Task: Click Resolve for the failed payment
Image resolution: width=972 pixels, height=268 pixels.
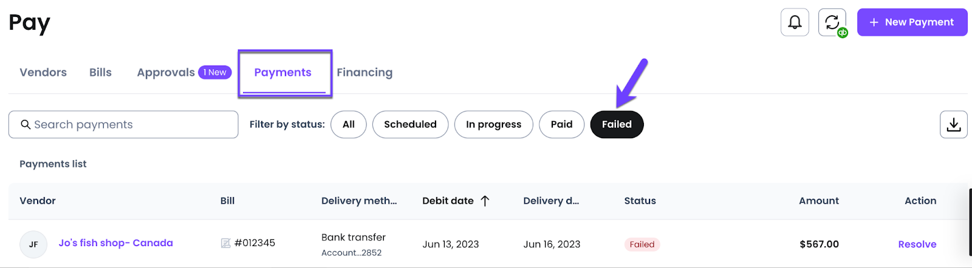Action: click(x=917, y=244)
